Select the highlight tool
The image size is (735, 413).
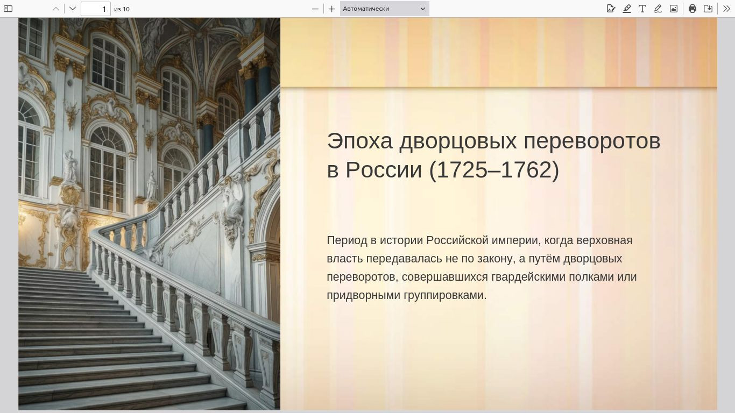(627, 9)
